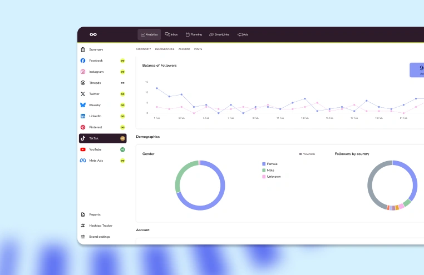Open the Threads icon in the sidebar

tap(83, 83)
